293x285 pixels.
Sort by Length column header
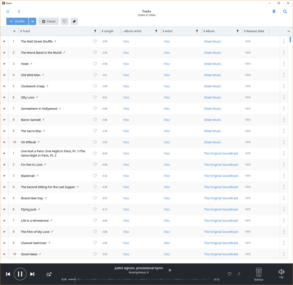(x=108, y=31)
